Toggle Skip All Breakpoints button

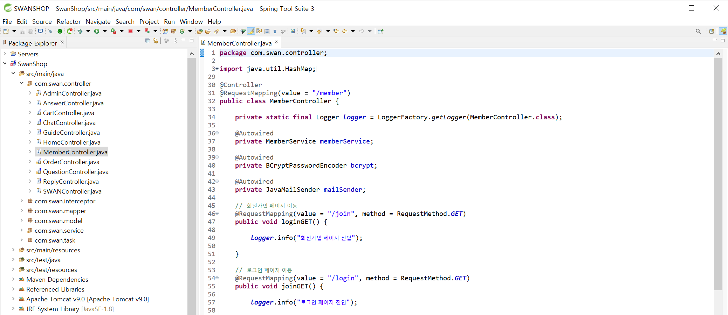click(x=50, y=31)
